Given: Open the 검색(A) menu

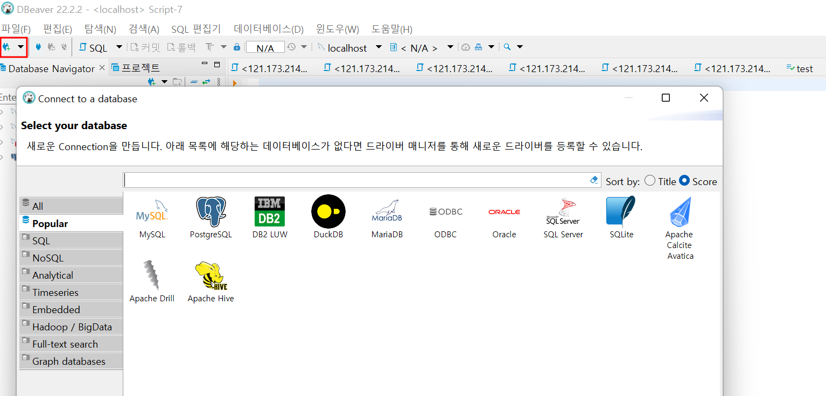Looking at the screenshot, I should click(x=144, y=29).
